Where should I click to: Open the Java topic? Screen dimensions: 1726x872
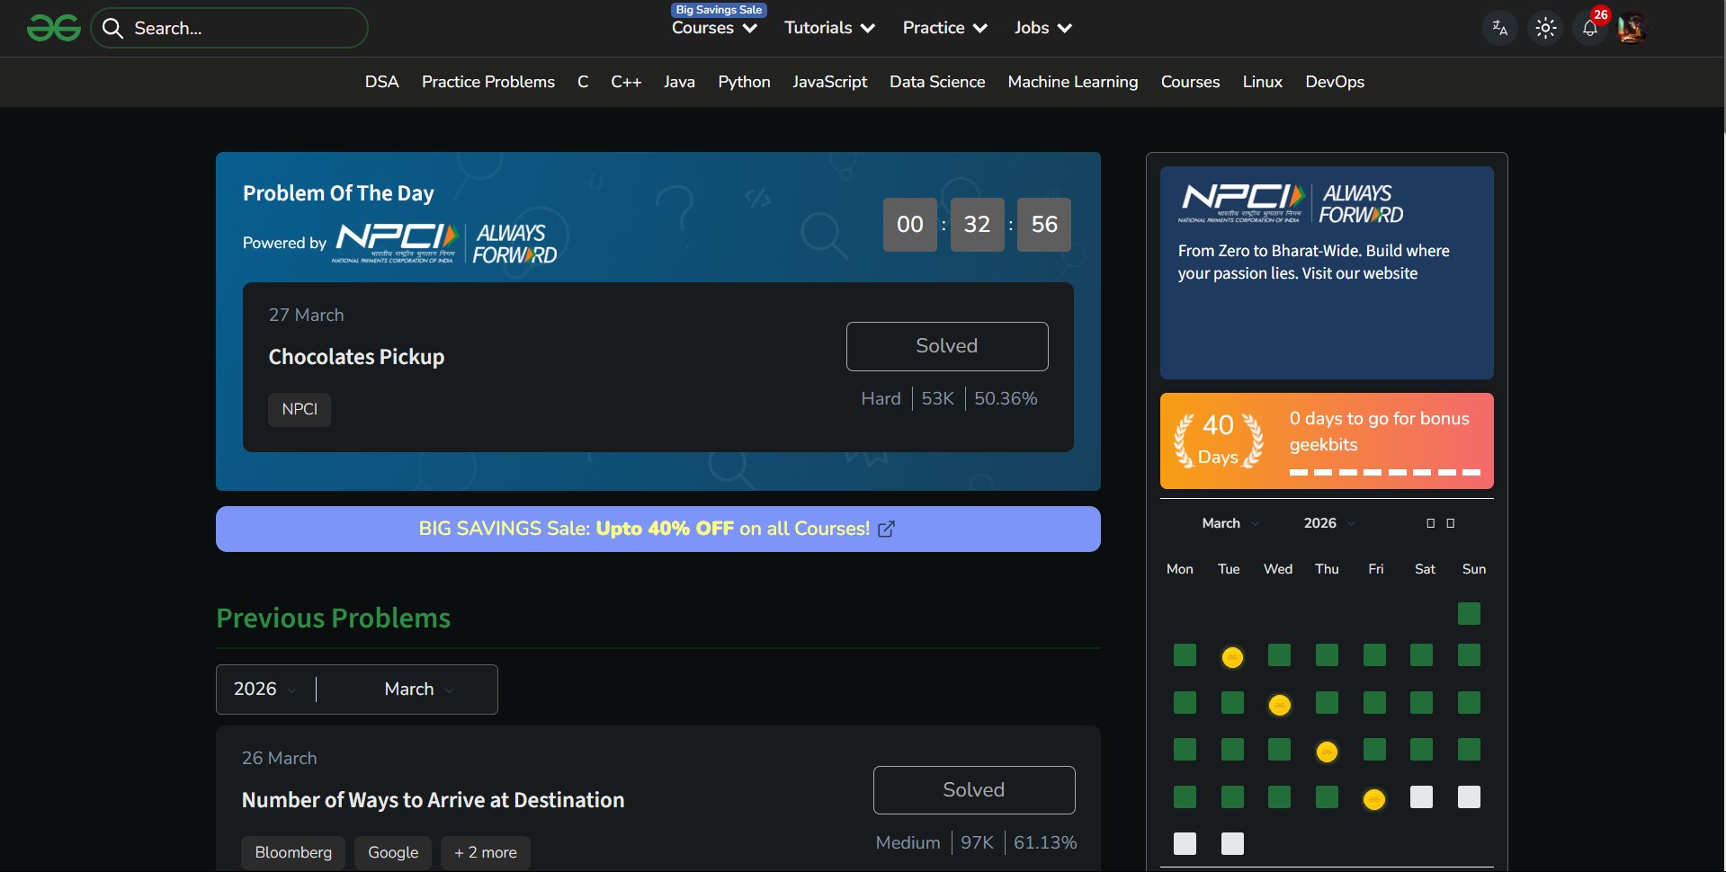(x=679, y=82)
